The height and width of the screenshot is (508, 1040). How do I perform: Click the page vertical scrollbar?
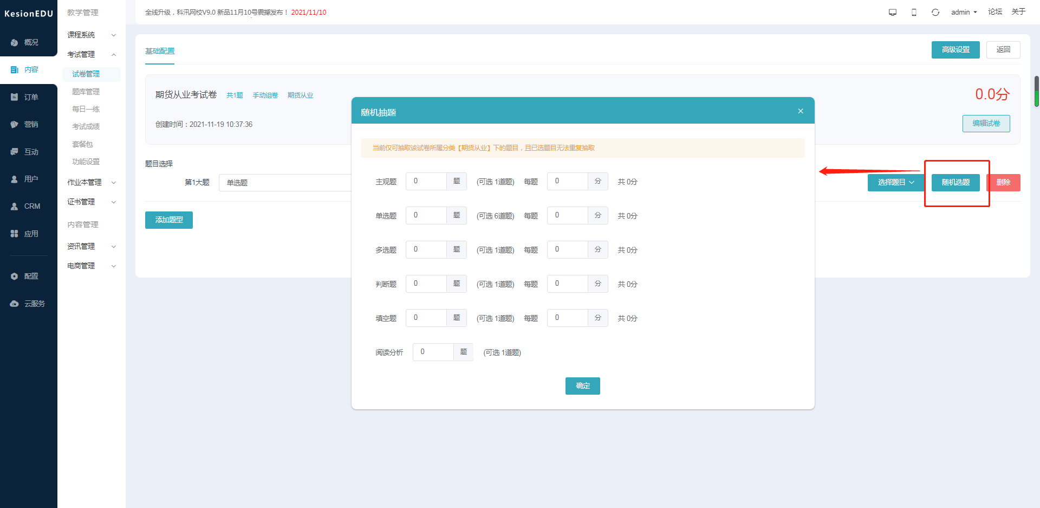click(x=1037, y=91)
